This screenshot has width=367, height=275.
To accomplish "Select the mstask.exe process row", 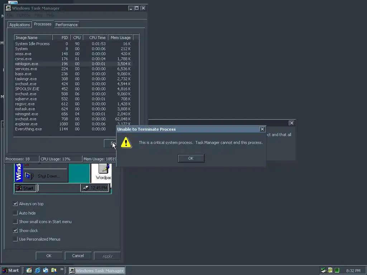I will click(x=73, y=109).
